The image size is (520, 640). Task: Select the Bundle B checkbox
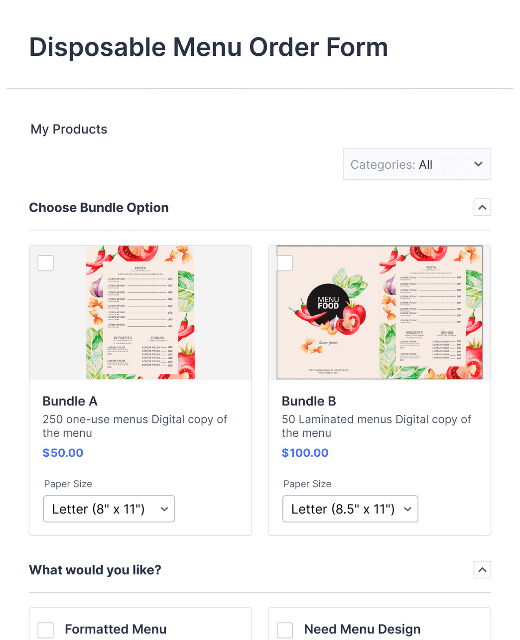point(284,263)
